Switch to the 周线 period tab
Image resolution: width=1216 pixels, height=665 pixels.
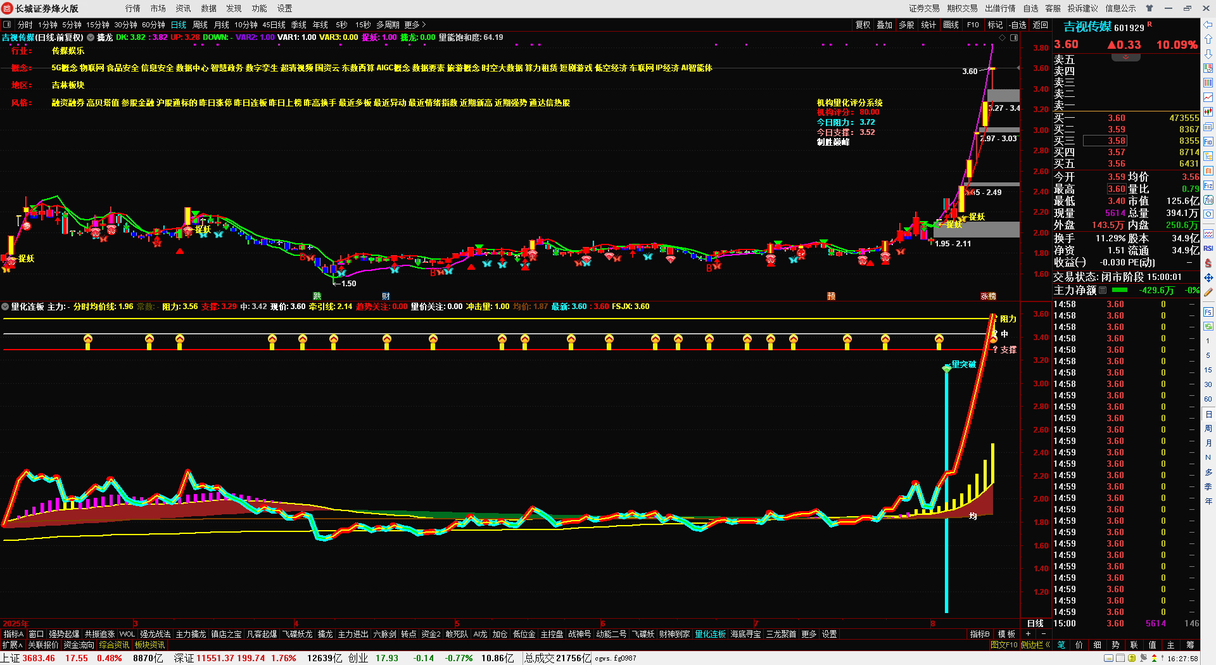pyautogui.click(x=200, y=25)
